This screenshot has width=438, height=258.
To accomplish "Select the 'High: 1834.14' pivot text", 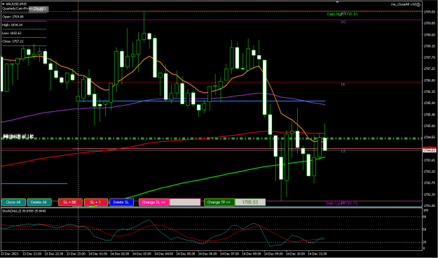I will (13, 24).
